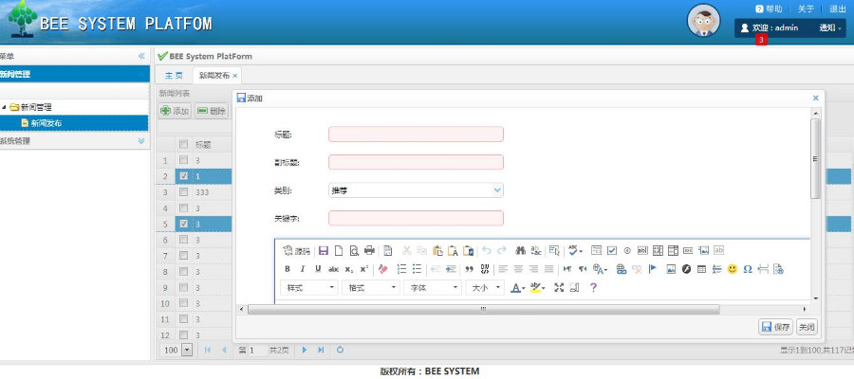Click the Maximize editor icon
The height and width of the screenshot is (379, 854).
click(x=558, y=288)
